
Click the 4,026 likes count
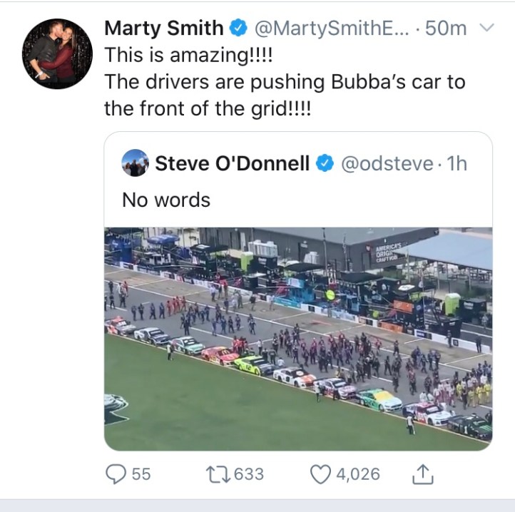pyautogui.click(x=358, y=473)
